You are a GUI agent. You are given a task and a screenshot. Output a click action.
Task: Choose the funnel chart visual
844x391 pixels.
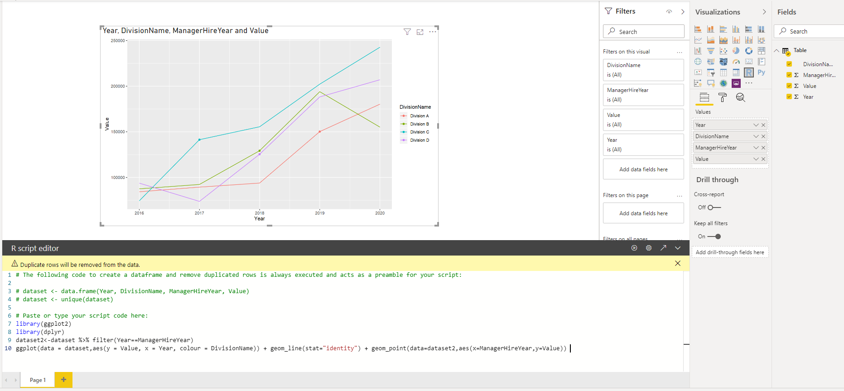(x=711, y=51)
